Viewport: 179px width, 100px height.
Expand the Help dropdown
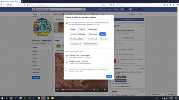pyautogui.click(x=141, y=14)
